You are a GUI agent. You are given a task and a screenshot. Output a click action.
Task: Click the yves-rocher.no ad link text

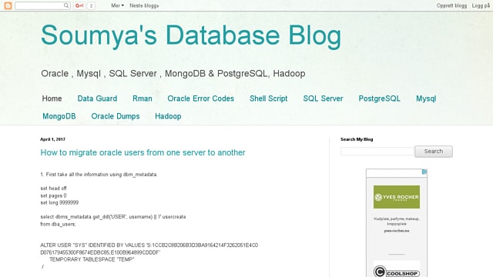[397, 231]
